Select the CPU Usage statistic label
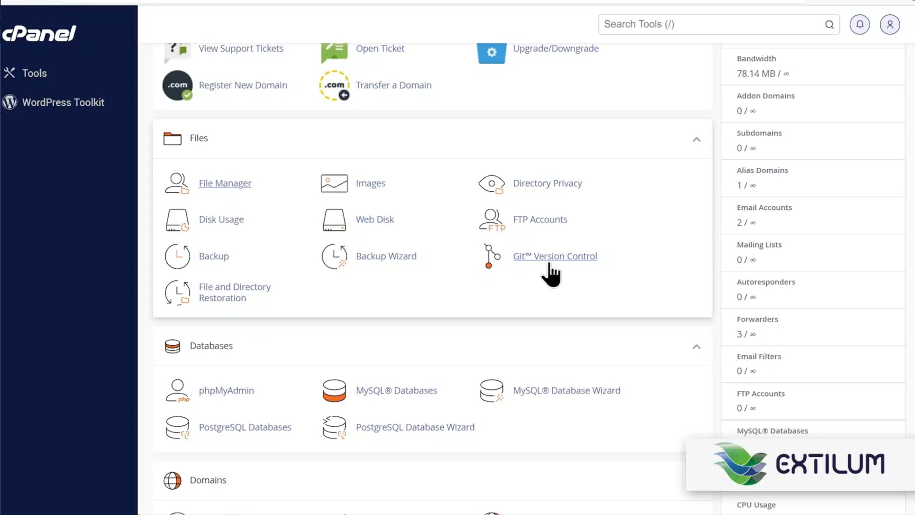Viewport: 915px width, 515px height. click(756, 505)
